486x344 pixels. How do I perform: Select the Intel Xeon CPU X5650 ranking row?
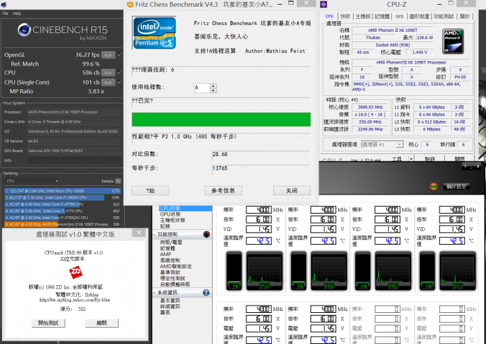[x=63, y=191]
